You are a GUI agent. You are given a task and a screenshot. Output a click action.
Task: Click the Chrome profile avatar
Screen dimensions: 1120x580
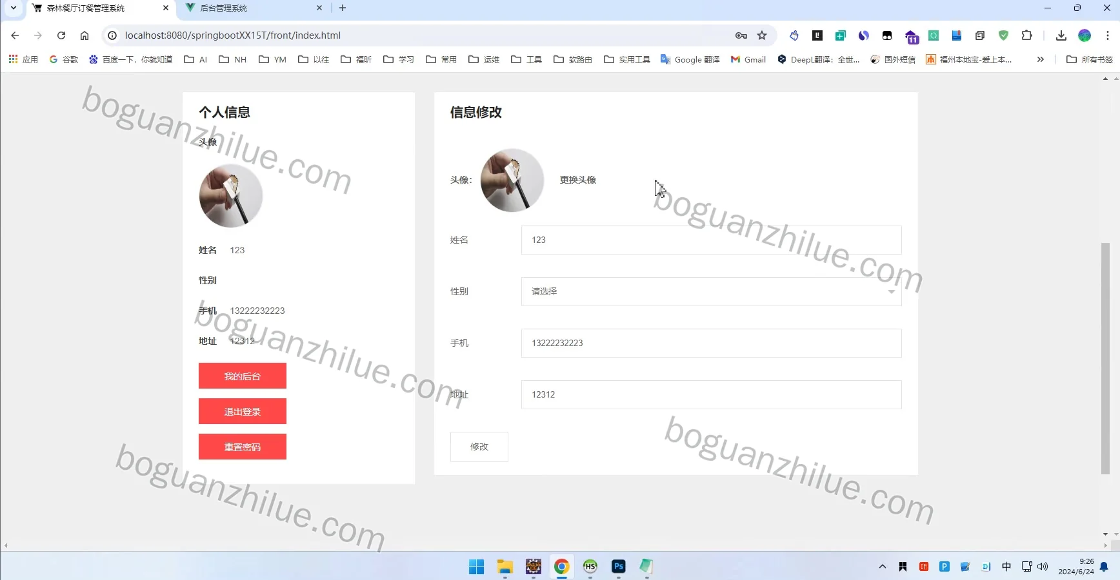pyautogui.click(x=1085, y=35)
